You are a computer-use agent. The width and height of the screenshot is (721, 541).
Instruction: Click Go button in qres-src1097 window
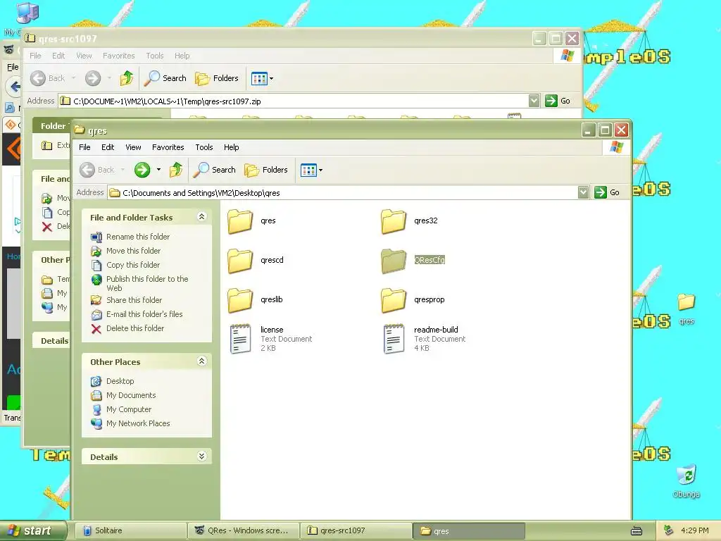(558, 101)
